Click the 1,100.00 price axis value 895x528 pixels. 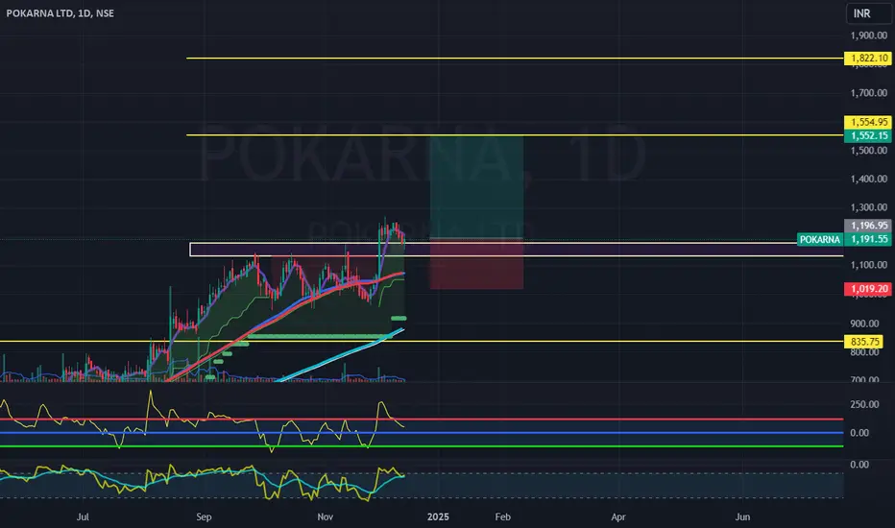tap(869, 265)
